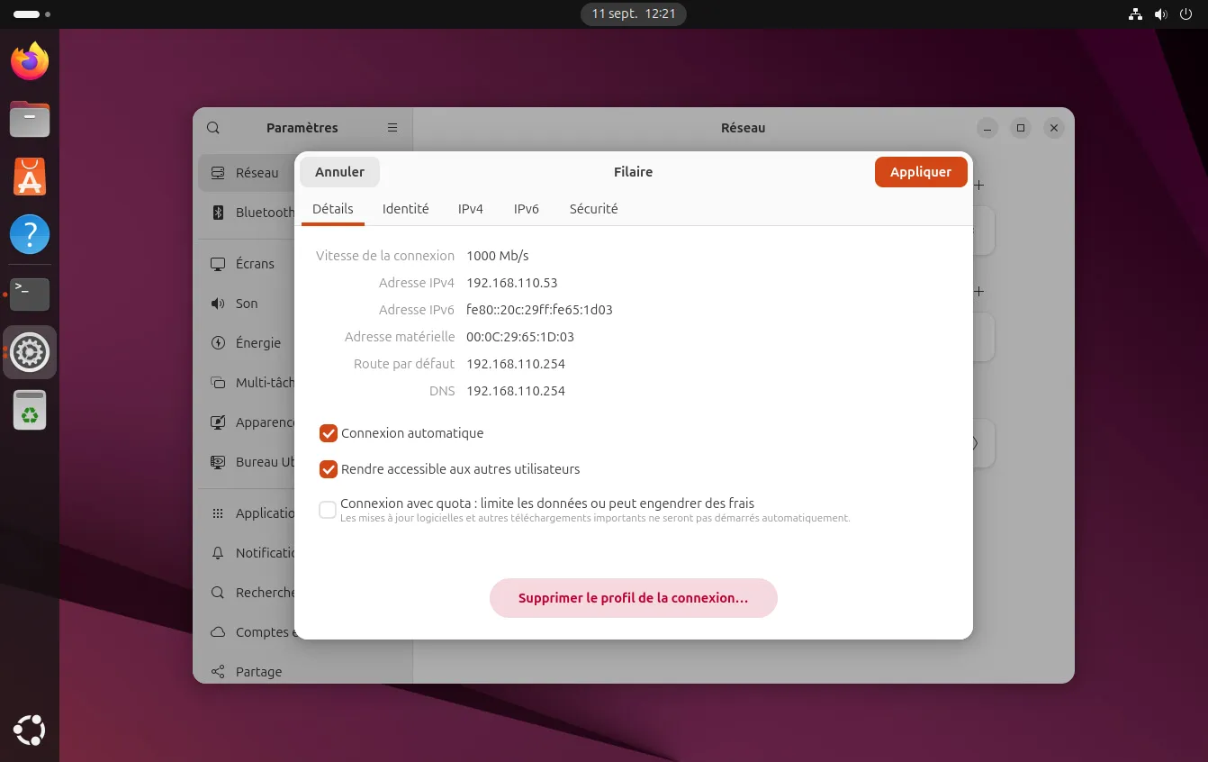Click the Appliquer button
Image resolution: width=1208 pixels, height=762 pixels.
click(x=920, y=172)
